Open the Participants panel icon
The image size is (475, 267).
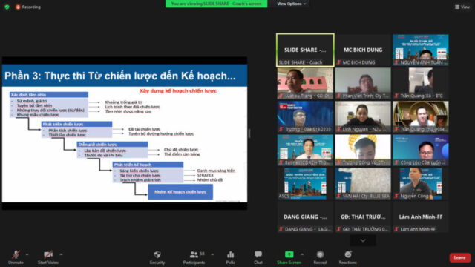point(194,254)
